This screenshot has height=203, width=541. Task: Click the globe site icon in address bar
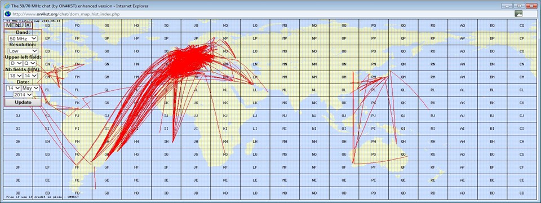click(7, 14)
